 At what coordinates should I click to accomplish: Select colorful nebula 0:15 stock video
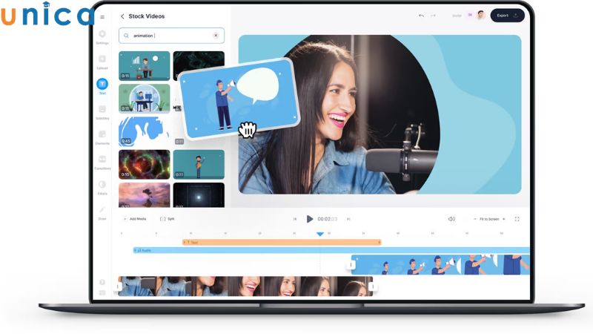tap(144, 164)
